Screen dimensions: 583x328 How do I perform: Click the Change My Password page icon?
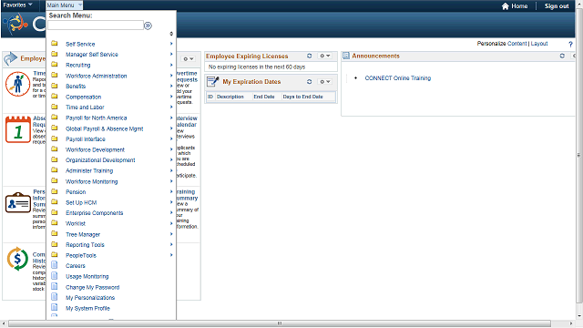(55, 287)
